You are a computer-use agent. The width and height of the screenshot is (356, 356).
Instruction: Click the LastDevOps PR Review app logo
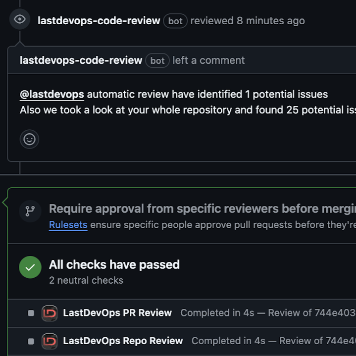pos(50,313)
